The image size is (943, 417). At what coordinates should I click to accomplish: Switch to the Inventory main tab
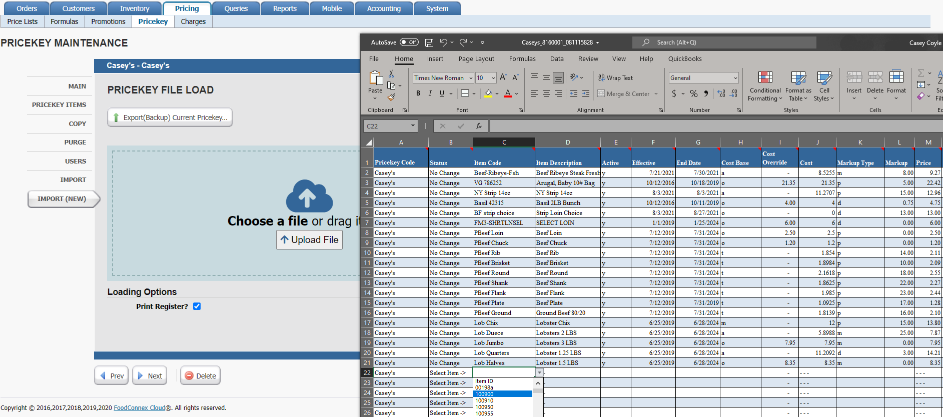tap(135, 8)
